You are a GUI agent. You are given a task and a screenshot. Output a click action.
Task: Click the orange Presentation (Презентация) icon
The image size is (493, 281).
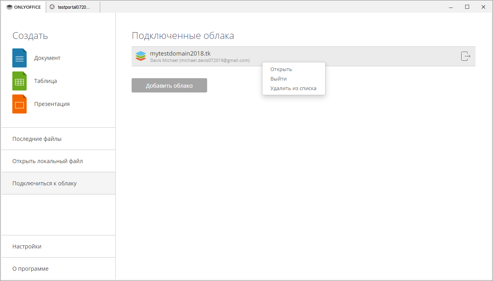(19, 104)
